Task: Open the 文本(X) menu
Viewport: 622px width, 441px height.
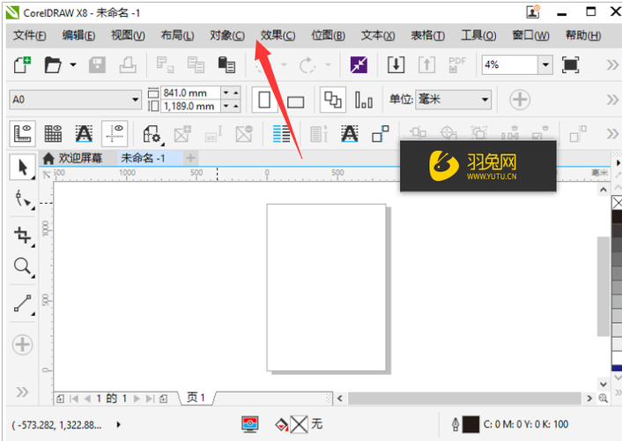Action: [x=378, y=36]
